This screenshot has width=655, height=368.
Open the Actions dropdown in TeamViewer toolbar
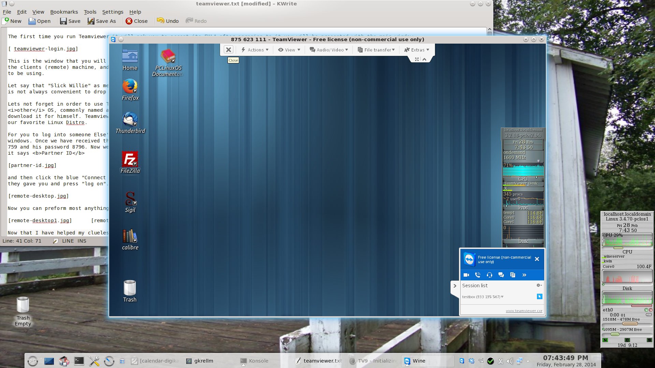tap(255, 50)
